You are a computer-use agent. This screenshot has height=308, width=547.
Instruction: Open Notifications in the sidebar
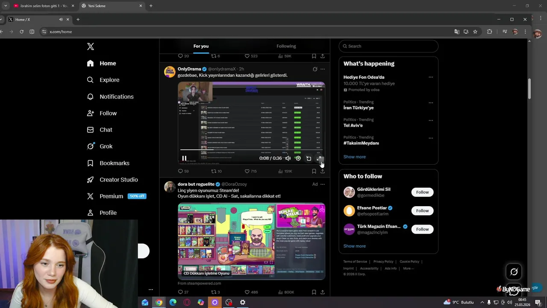(x=110, y=97)
